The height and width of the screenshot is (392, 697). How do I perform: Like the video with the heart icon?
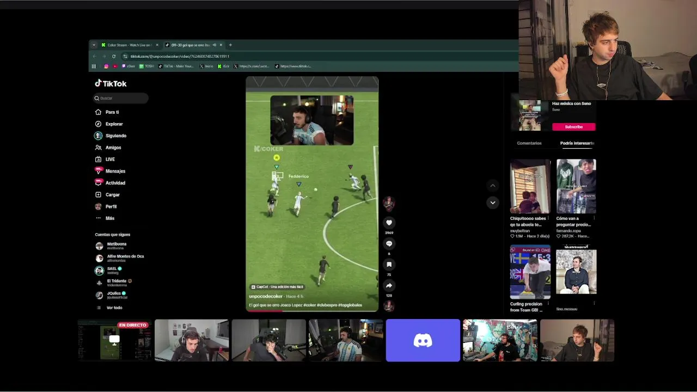click(389, 223)
